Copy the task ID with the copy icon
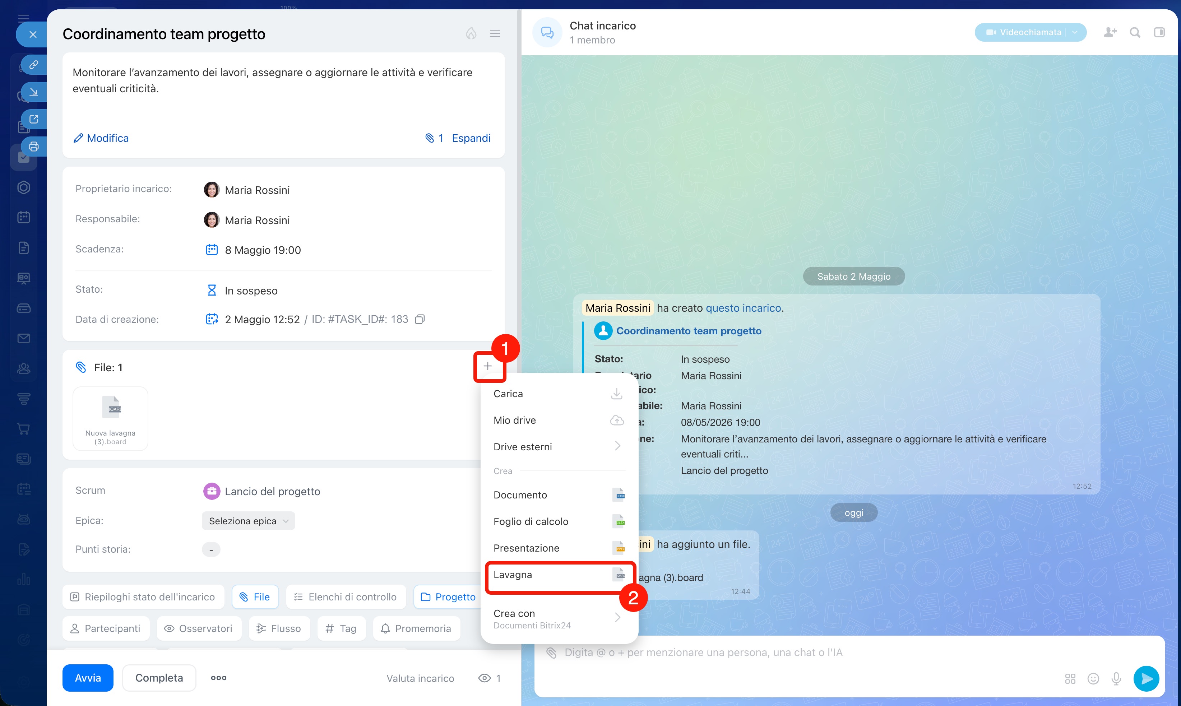The image size is (1181, 706). pos(420,319)
